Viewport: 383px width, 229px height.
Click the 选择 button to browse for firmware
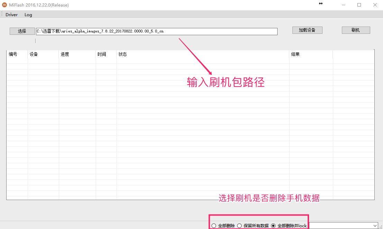[x=22, y=31]
